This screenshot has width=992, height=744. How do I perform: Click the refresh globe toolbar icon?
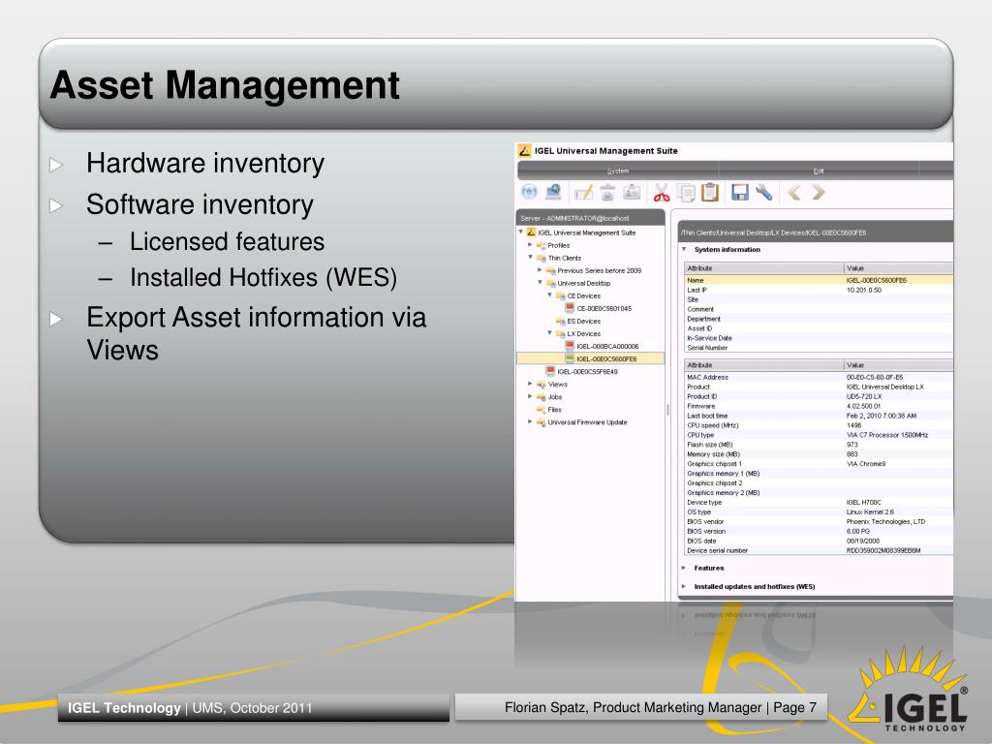coord(530,193)
